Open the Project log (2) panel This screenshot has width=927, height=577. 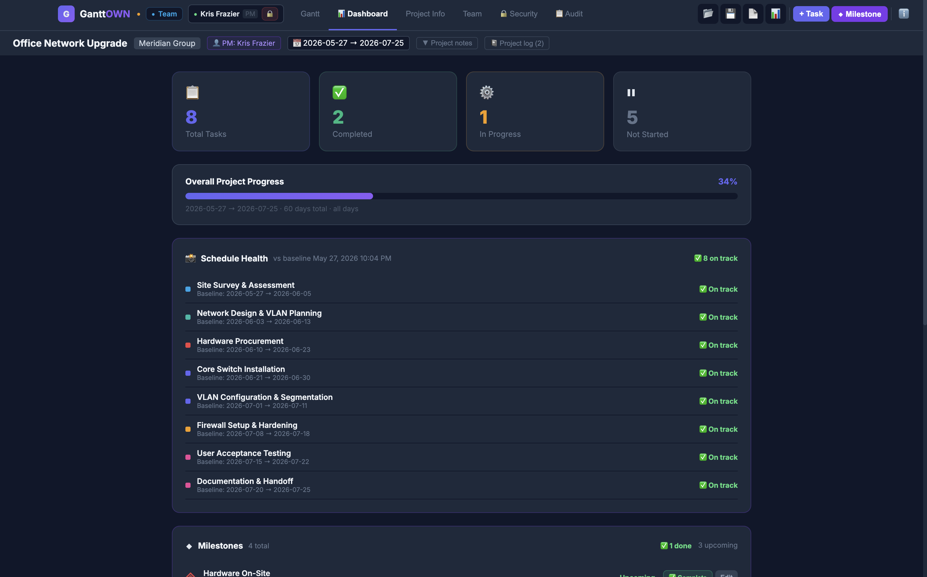pos(517,43)
